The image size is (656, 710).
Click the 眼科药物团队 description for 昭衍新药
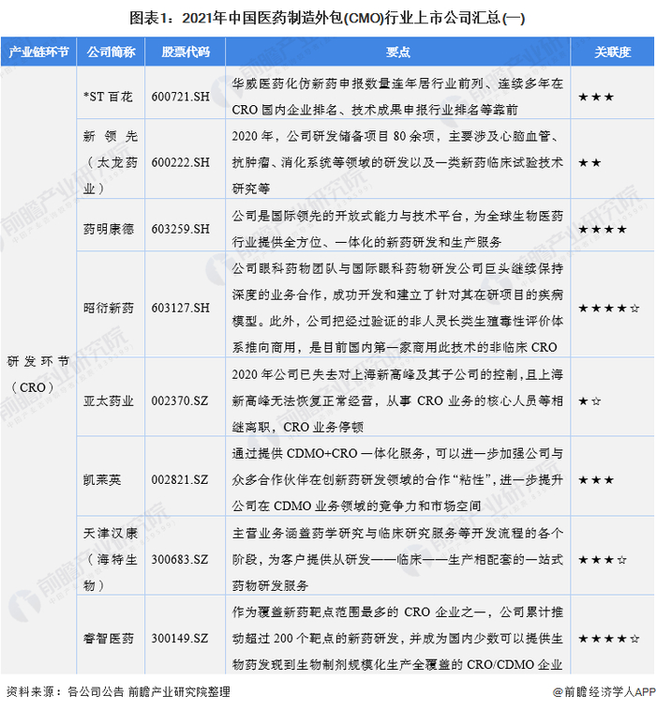[x=397, y=308]
